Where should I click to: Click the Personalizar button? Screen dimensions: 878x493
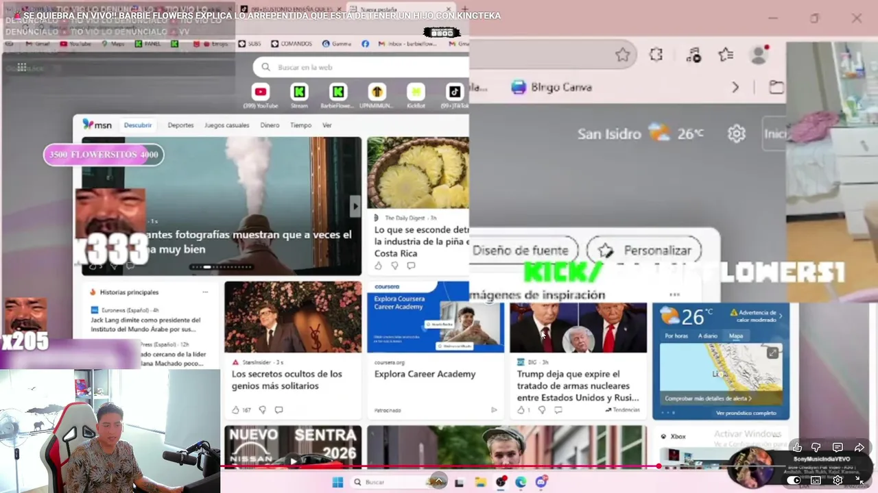coord(644,251)
